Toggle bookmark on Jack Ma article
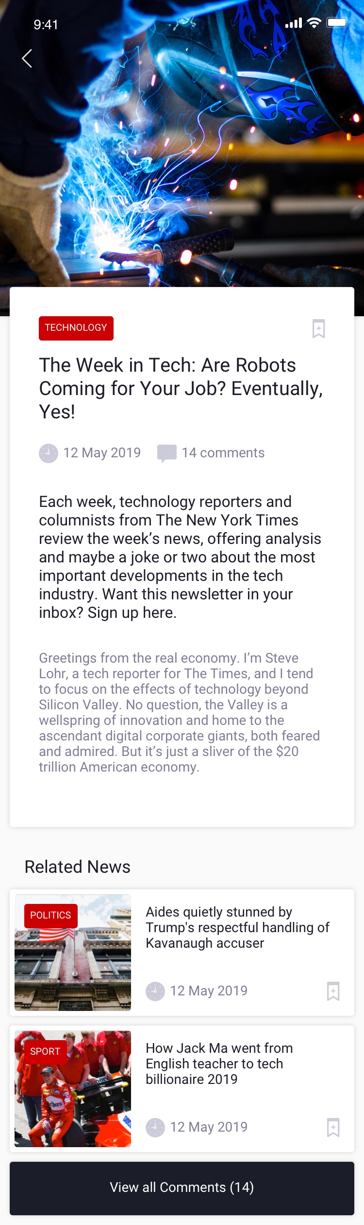The image size is (364, 1225). (x=333, y=1127)
